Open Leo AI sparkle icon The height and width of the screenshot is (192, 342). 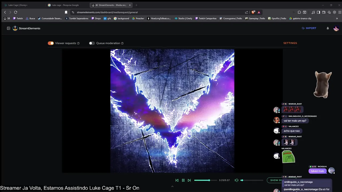point(329,12)
